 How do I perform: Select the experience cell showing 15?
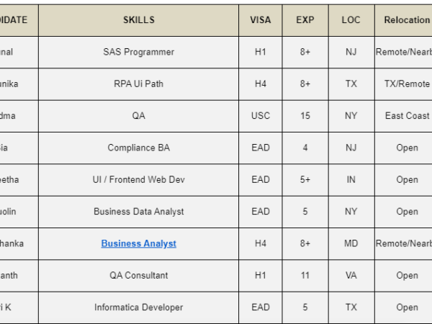click(x=305, y=116)
